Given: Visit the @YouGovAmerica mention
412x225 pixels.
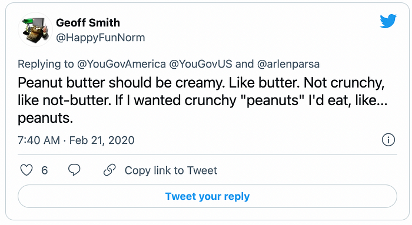Looking at the screenshot, I should pos(121,64).
